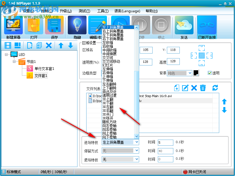
Task: Click the trash icon to delete listed file
Action: pyautogui.click(x=203, y=88)
